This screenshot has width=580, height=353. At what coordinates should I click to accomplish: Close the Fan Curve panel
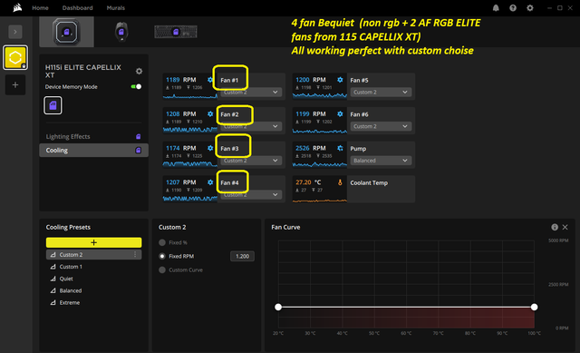(565, 227)
